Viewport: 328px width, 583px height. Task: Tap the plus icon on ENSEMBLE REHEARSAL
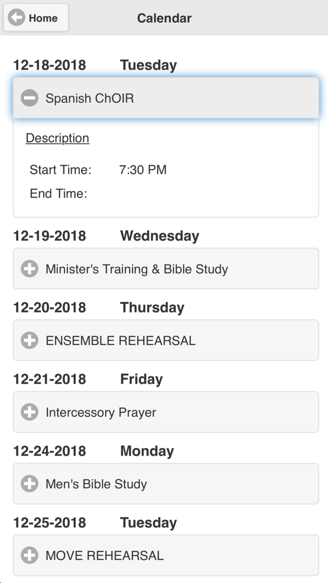point(30,340)
